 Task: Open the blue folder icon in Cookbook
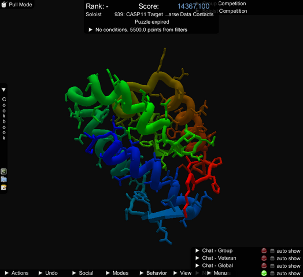[3, 179]
